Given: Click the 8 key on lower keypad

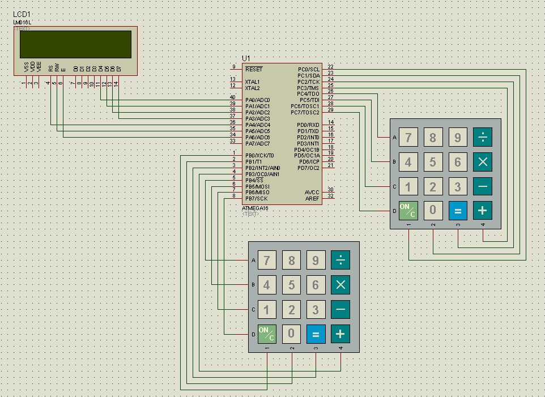Looking at the screenshot, I should [x=291, y=260].
